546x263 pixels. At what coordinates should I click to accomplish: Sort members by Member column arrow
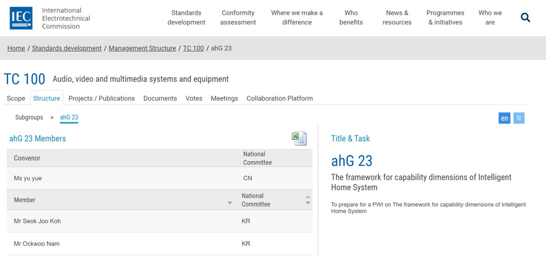[230, 203]
